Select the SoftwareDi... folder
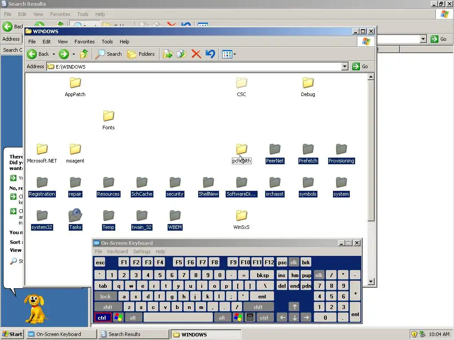Image resolution: width=454 pixels, height=340 pixels. tap(242, 187)
